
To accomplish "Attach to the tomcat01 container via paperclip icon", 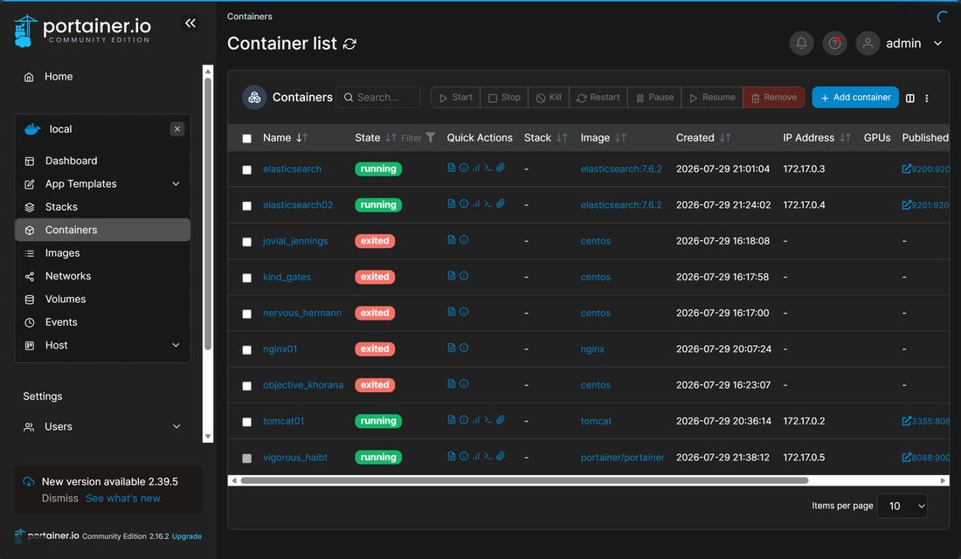I will point(501,420).
